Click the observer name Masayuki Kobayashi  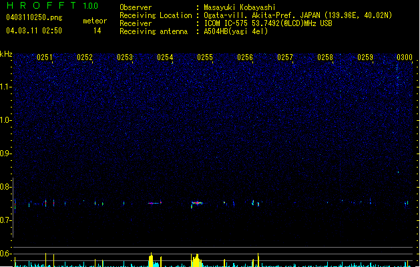240,7
